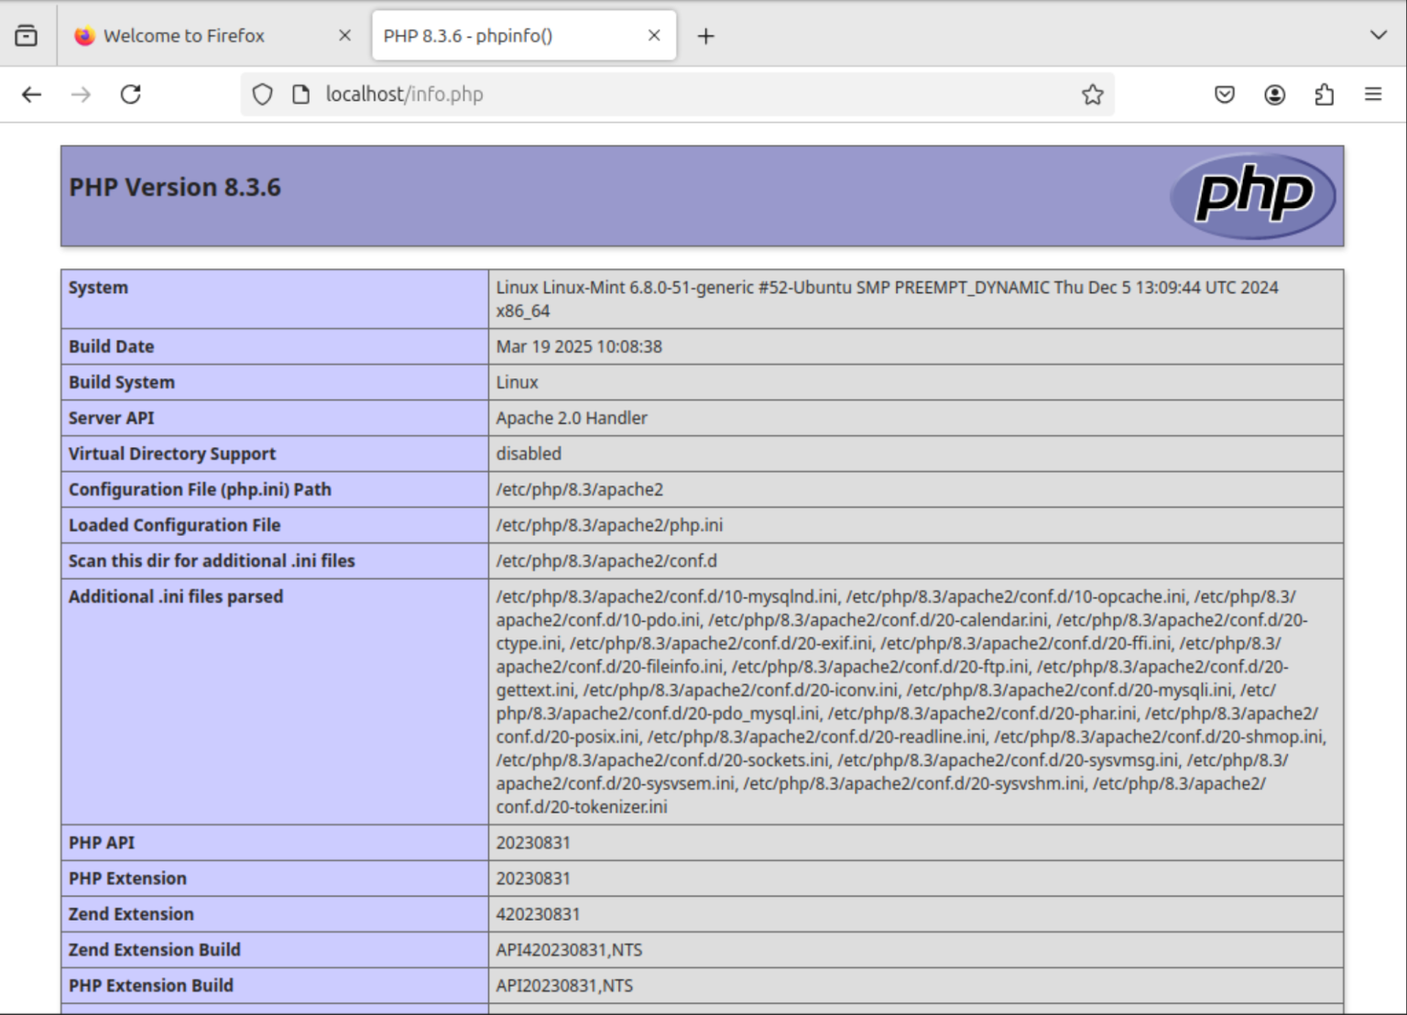The image size is (1407, 1015).
Task: Switch to the Welcome to Firefox tab
Action: tap(183, 35)
